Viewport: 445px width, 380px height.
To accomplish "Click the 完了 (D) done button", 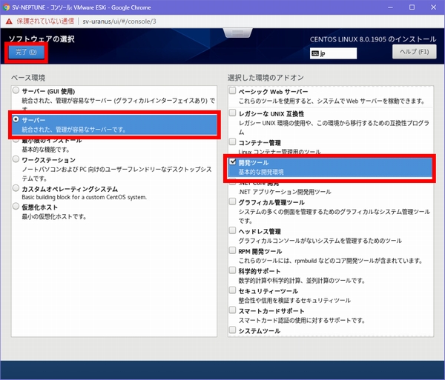I will point(26,52).
